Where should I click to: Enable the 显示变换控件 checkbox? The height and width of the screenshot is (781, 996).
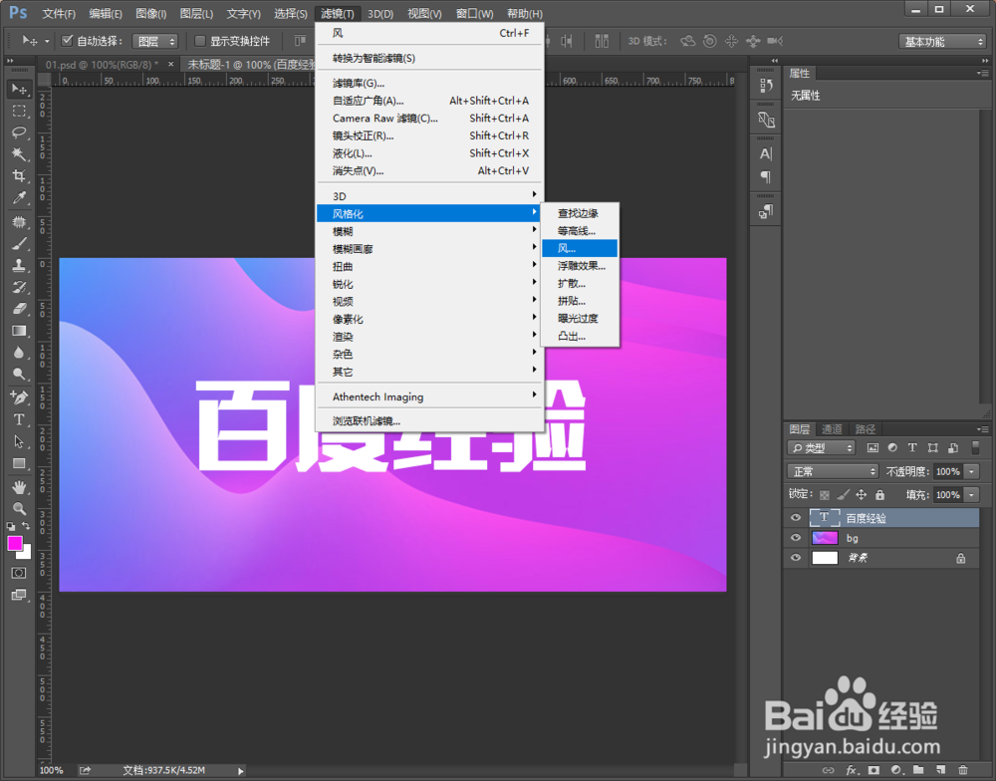(199, 41)
